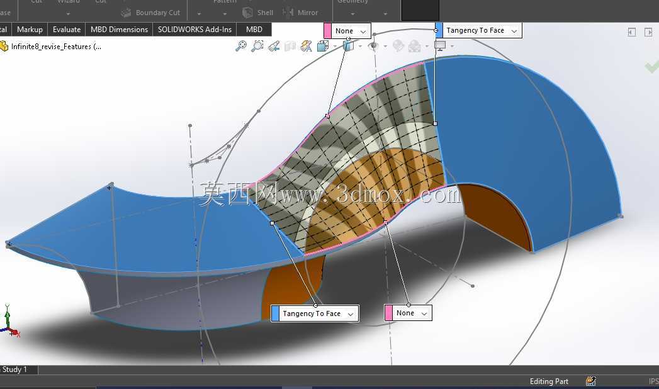Screen dimensions: 659x389
Task: Choose the Mirror command label
Action: (308, 13)
